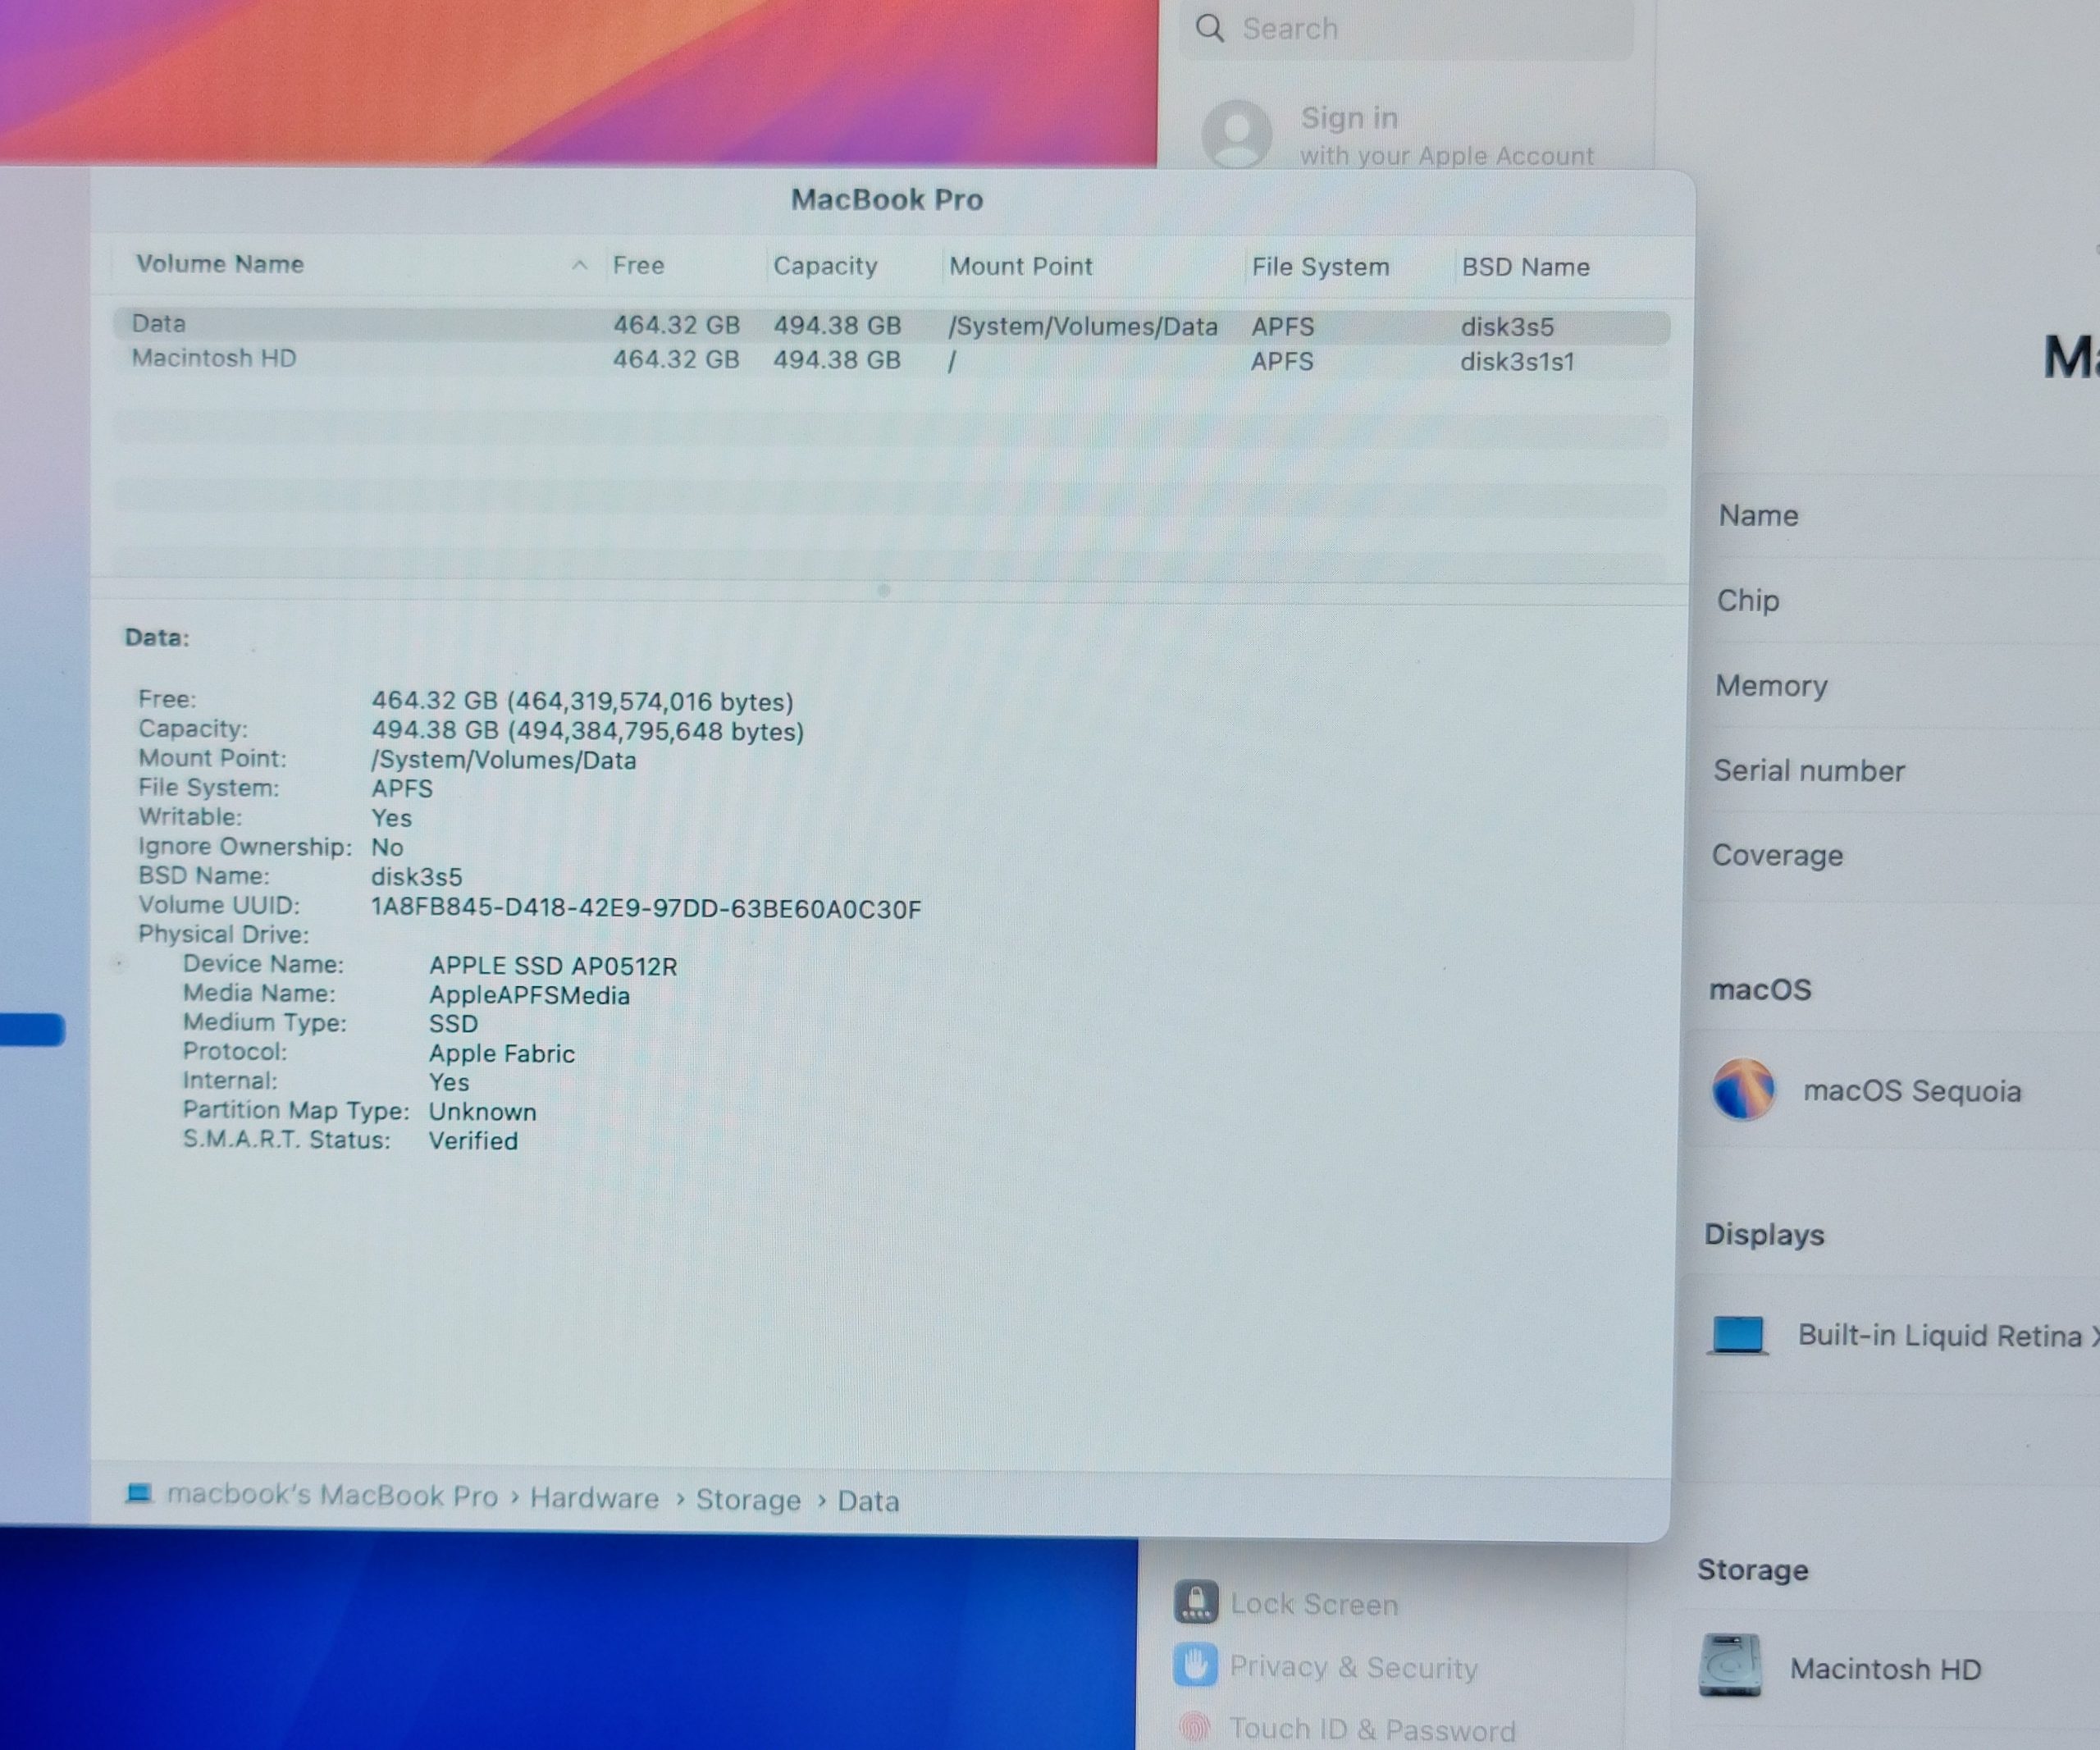This screenshot has height=1750, width=2100.
Task: Click the search magnifier icon
Action: pyautogui.click(x=1210, y=28)
